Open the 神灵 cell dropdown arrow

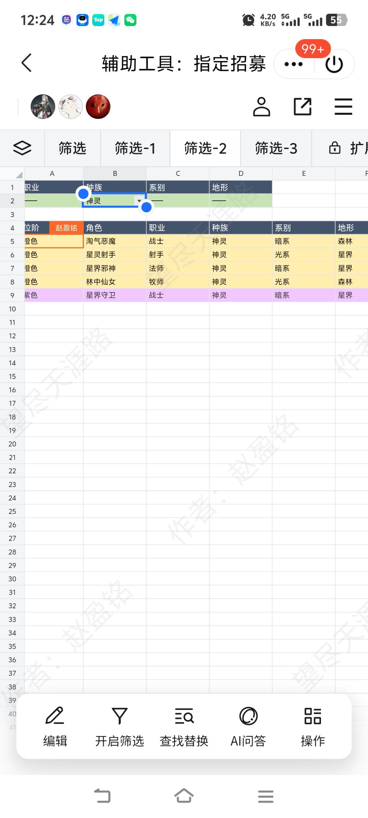pos(139,201)
